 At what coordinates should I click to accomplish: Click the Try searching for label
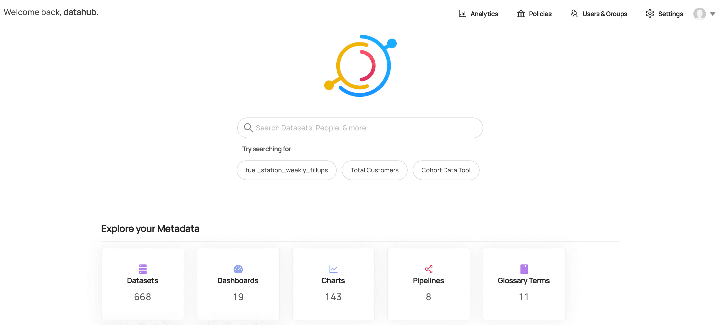tap(266, 149)
